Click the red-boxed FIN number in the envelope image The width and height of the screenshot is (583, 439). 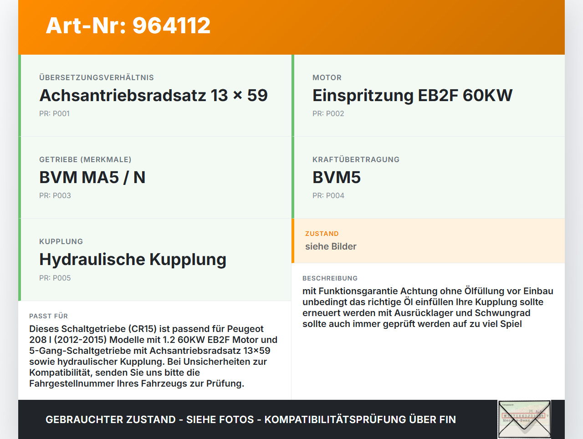(523, 416)
